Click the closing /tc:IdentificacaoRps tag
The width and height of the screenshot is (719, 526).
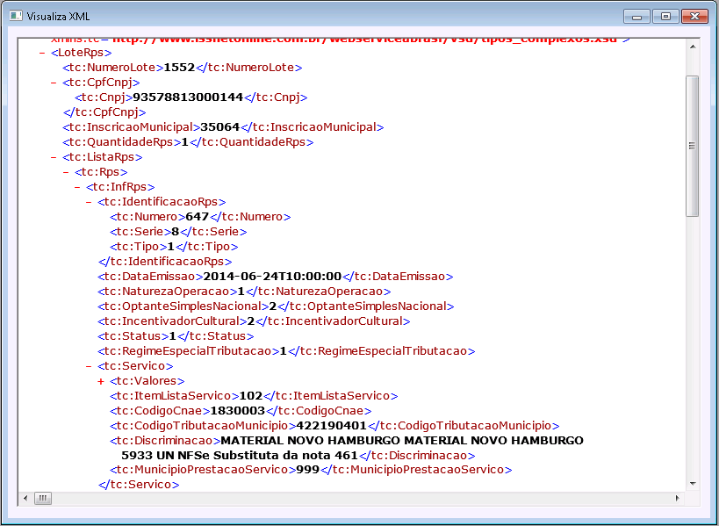click(165, 262)
